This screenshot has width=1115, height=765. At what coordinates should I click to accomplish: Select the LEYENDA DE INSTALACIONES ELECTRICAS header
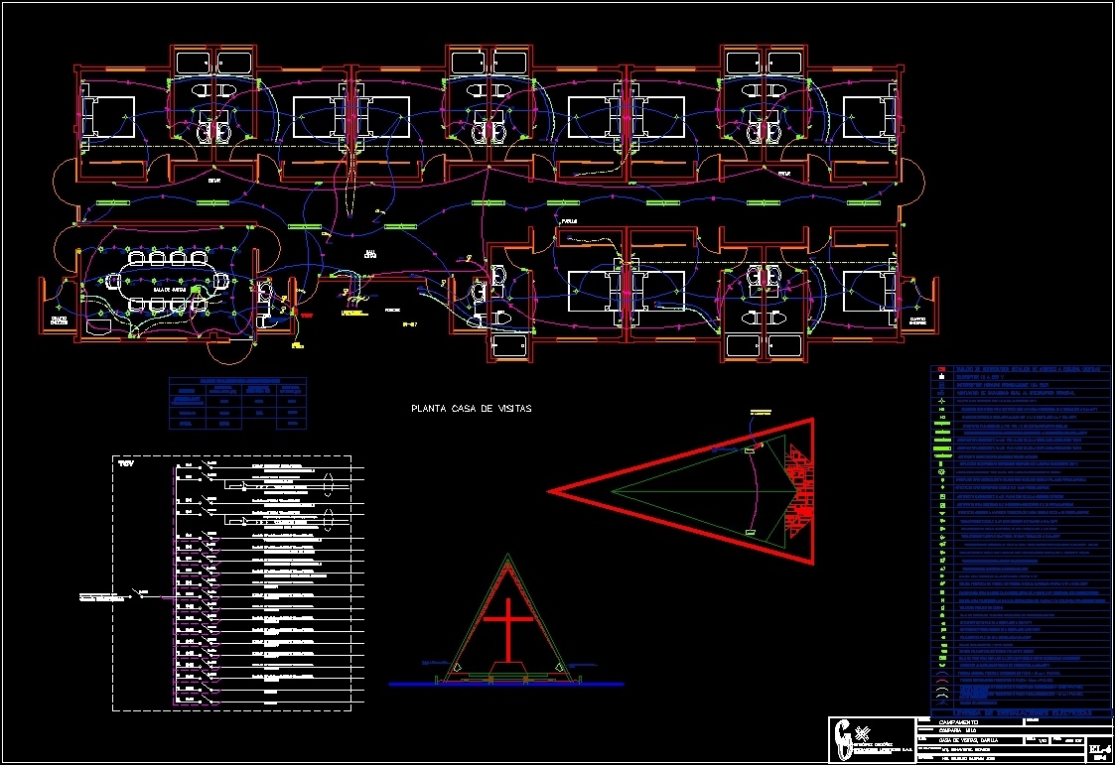point(1024,712)
